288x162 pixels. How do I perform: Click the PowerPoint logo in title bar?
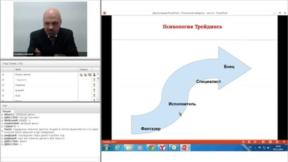[104, 13]
